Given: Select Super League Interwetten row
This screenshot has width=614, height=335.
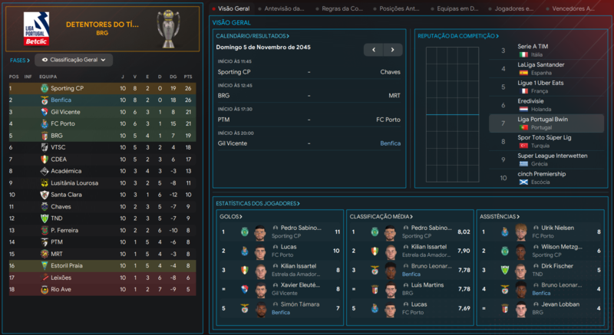Looking at the screenshot, I should click(x=546, y=159).
